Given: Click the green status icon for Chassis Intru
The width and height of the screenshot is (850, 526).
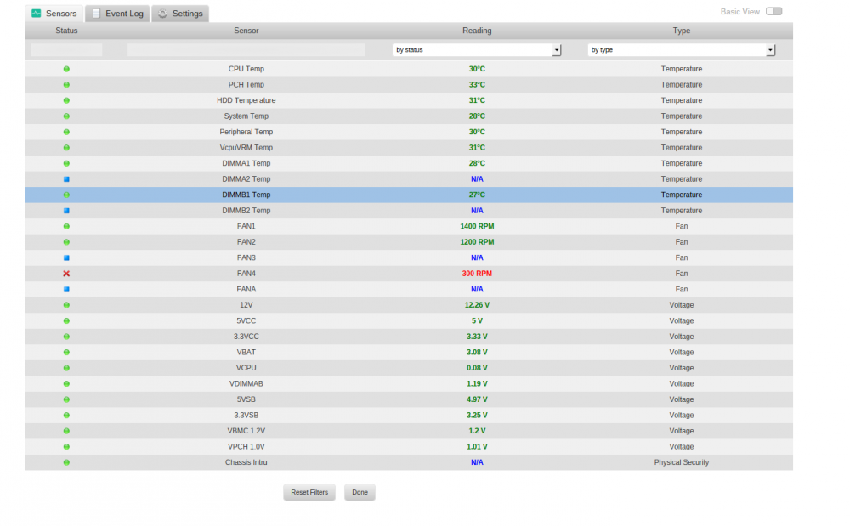Looking at the screenshot, I should click(x=66, y=462).
